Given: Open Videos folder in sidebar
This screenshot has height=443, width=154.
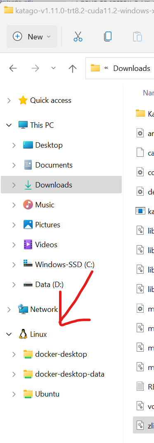Looking at the screenshot, I should tap(46, 245).
